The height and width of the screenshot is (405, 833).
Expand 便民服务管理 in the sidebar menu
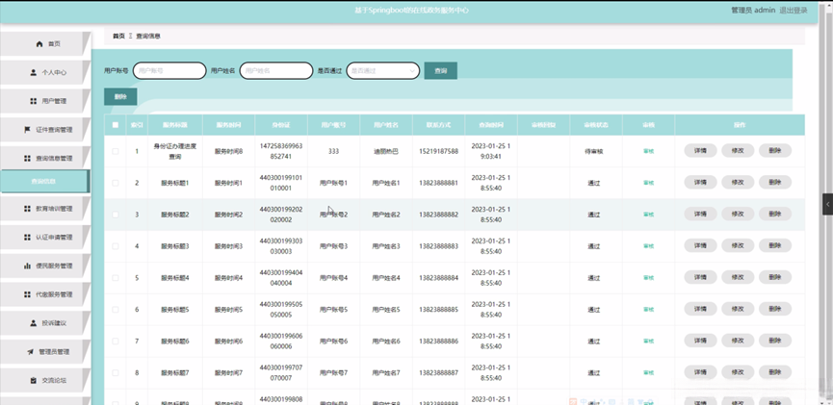[x=45, y=266]
